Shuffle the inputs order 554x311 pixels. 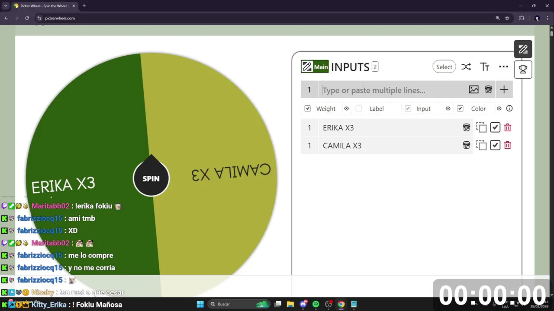(466, 67)
